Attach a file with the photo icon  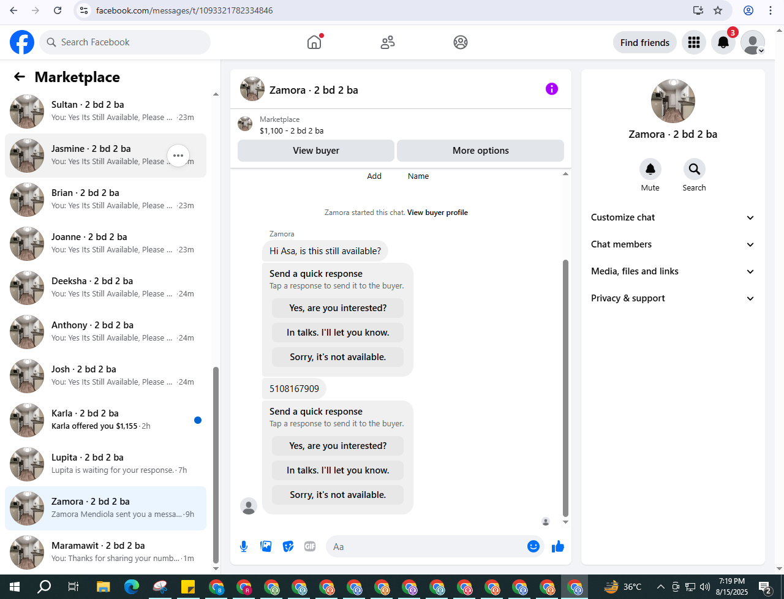[266, 546]
